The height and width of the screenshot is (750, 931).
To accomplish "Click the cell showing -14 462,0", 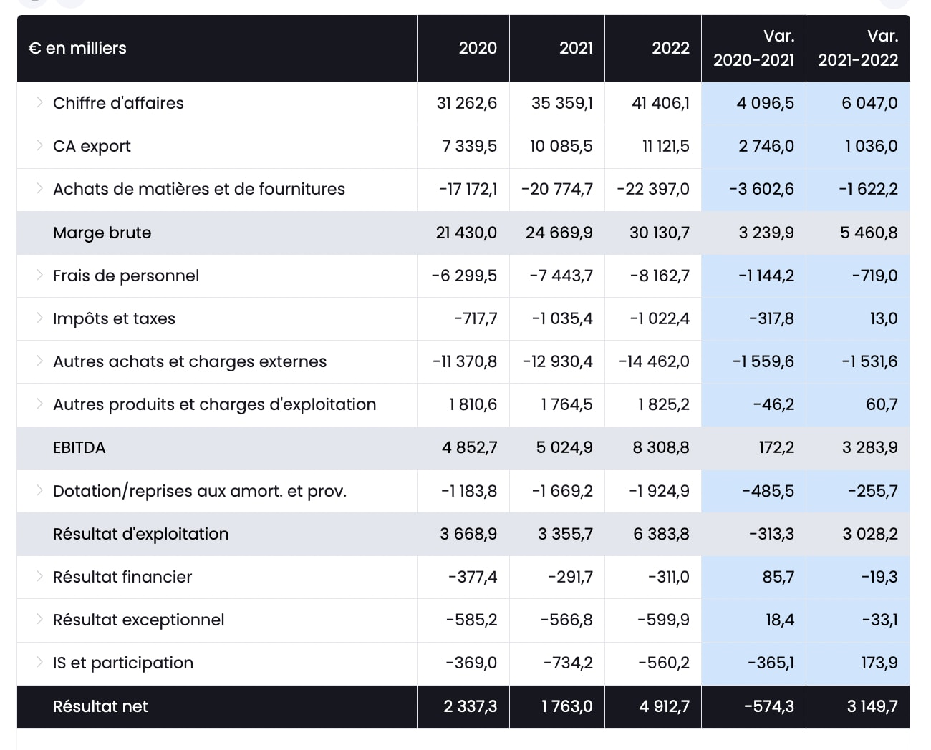I will click(x=654, y=361).
